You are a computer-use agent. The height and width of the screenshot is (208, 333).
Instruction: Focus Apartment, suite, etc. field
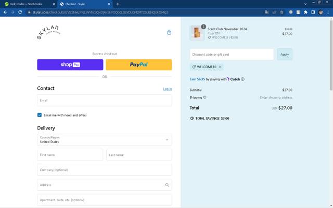pyautogui.click(x=104, y=200)
